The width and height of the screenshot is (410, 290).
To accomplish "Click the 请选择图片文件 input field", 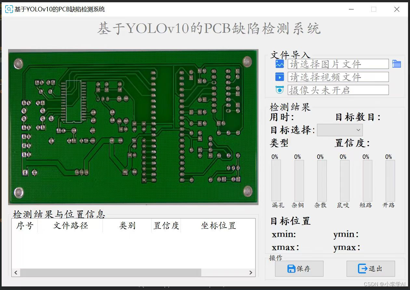I will 338,64.
